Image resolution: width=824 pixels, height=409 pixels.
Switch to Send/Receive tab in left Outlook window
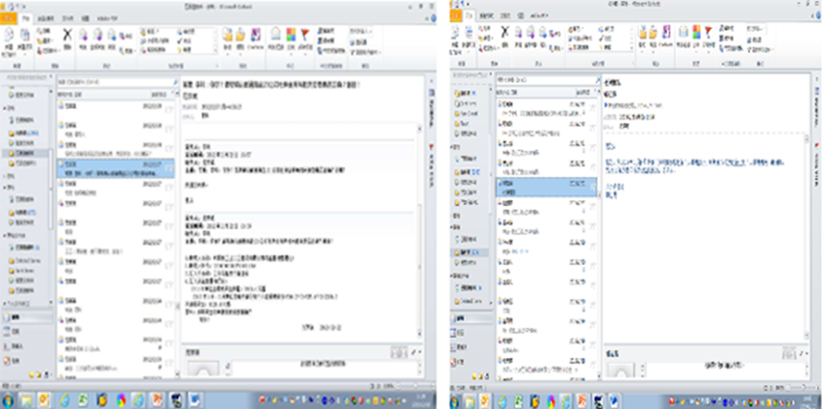pyautogui.click(x=47, y=18)
